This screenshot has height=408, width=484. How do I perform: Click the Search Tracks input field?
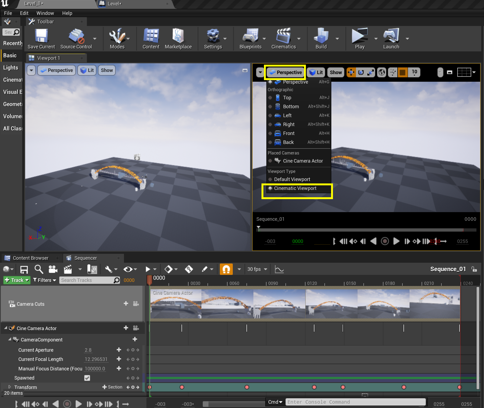(x=90, y=280)
